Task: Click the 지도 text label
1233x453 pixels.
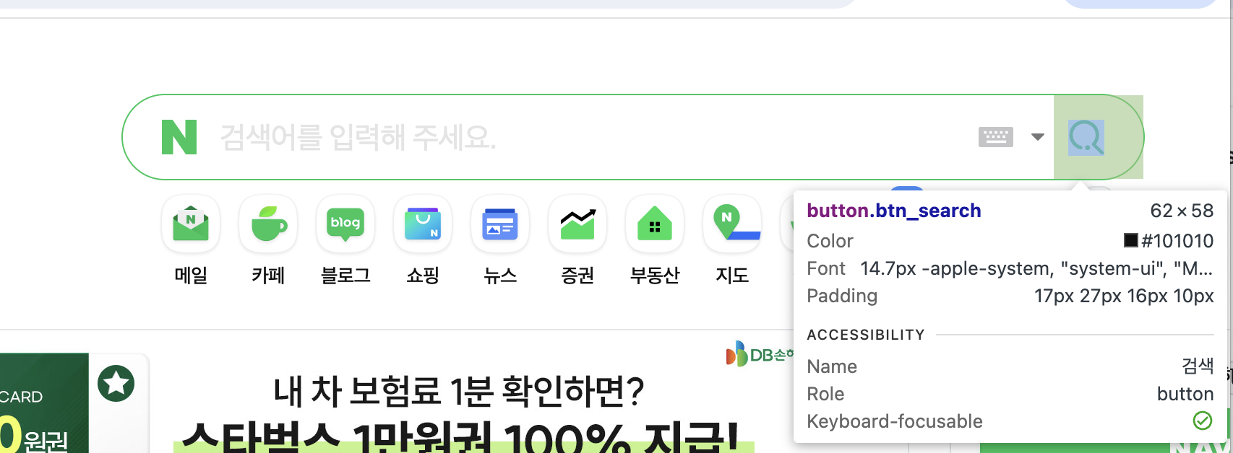Action: pos(732,276)
